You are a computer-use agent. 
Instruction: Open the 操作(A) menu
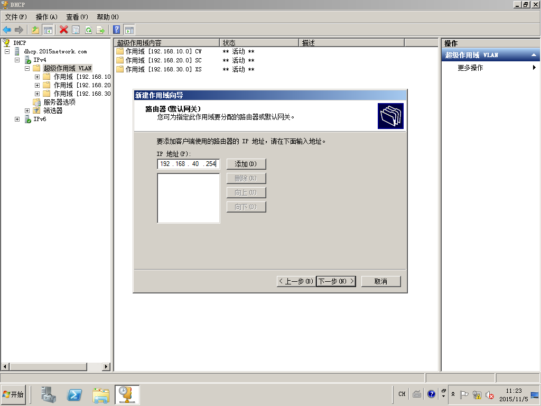click(46, 17)
